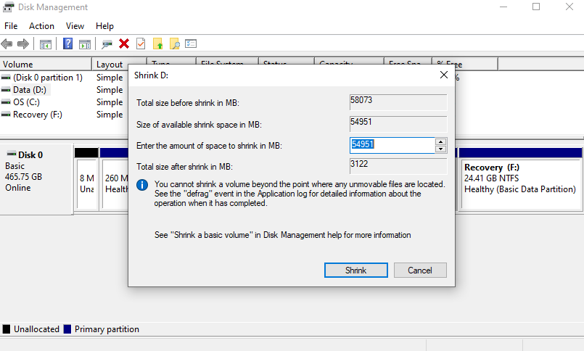Image resolution: width=584 pixels, height=351 pixels.
Task: Click the Cancel button in Shrink dialog
Action: click(x=420, y=271)
